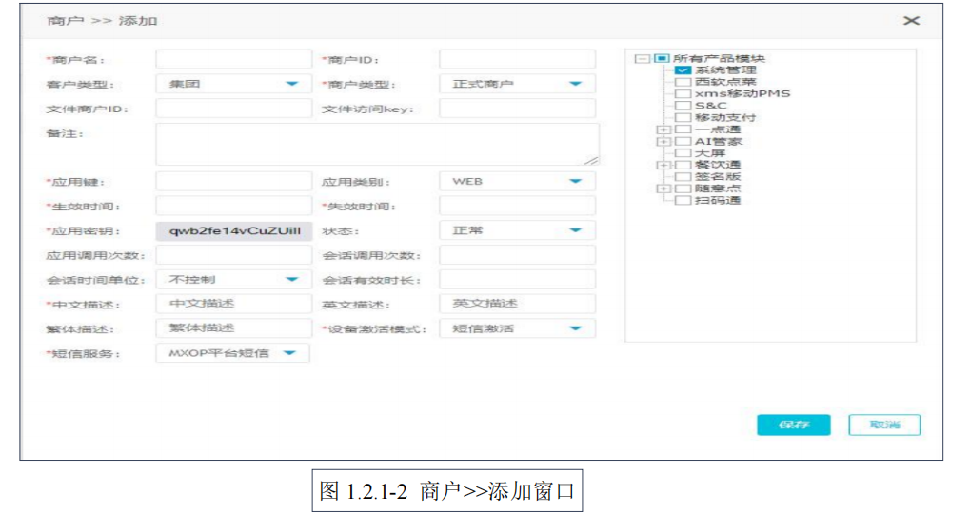Screen dimensions: 970x516
Task: Expand the 一点通 tree node
Action: [663, 129]
